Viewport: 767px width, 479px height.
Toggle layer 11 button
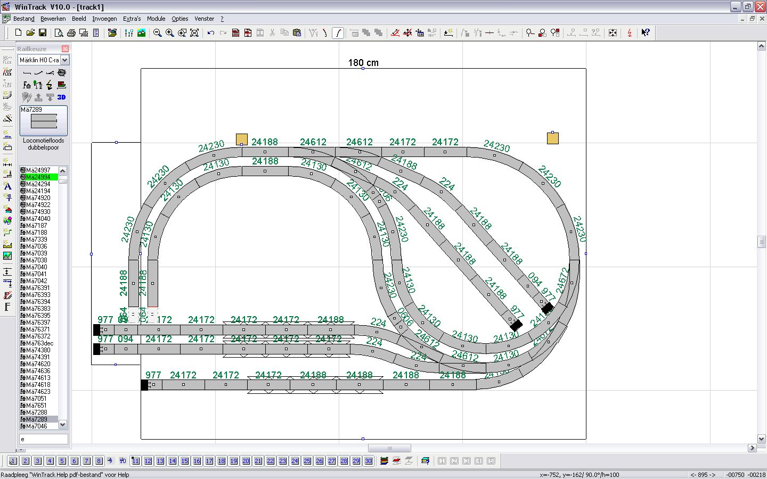[136, 461]
